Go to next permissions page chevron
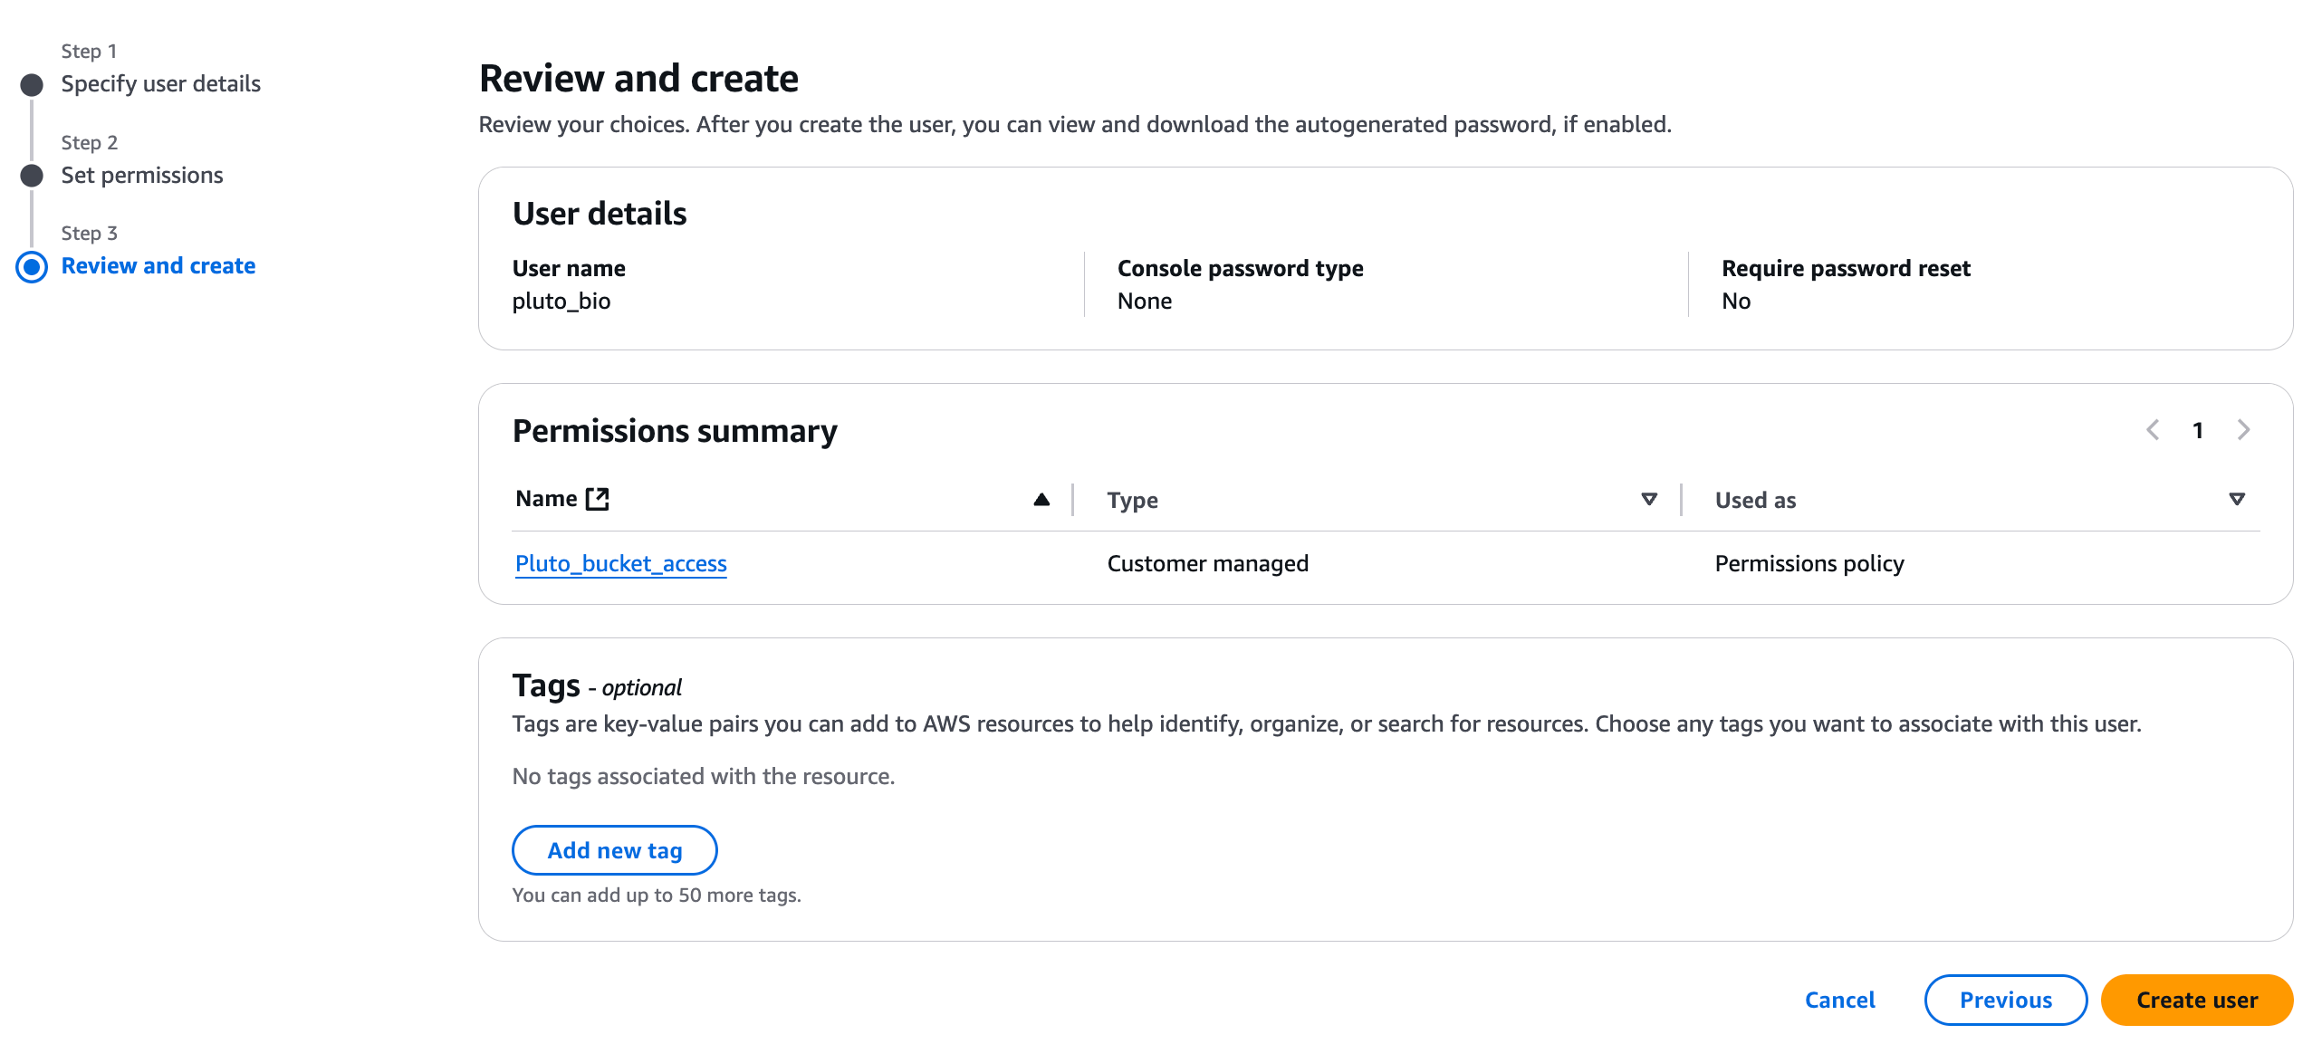The image size is (2322, 1063). point(2243,430)
